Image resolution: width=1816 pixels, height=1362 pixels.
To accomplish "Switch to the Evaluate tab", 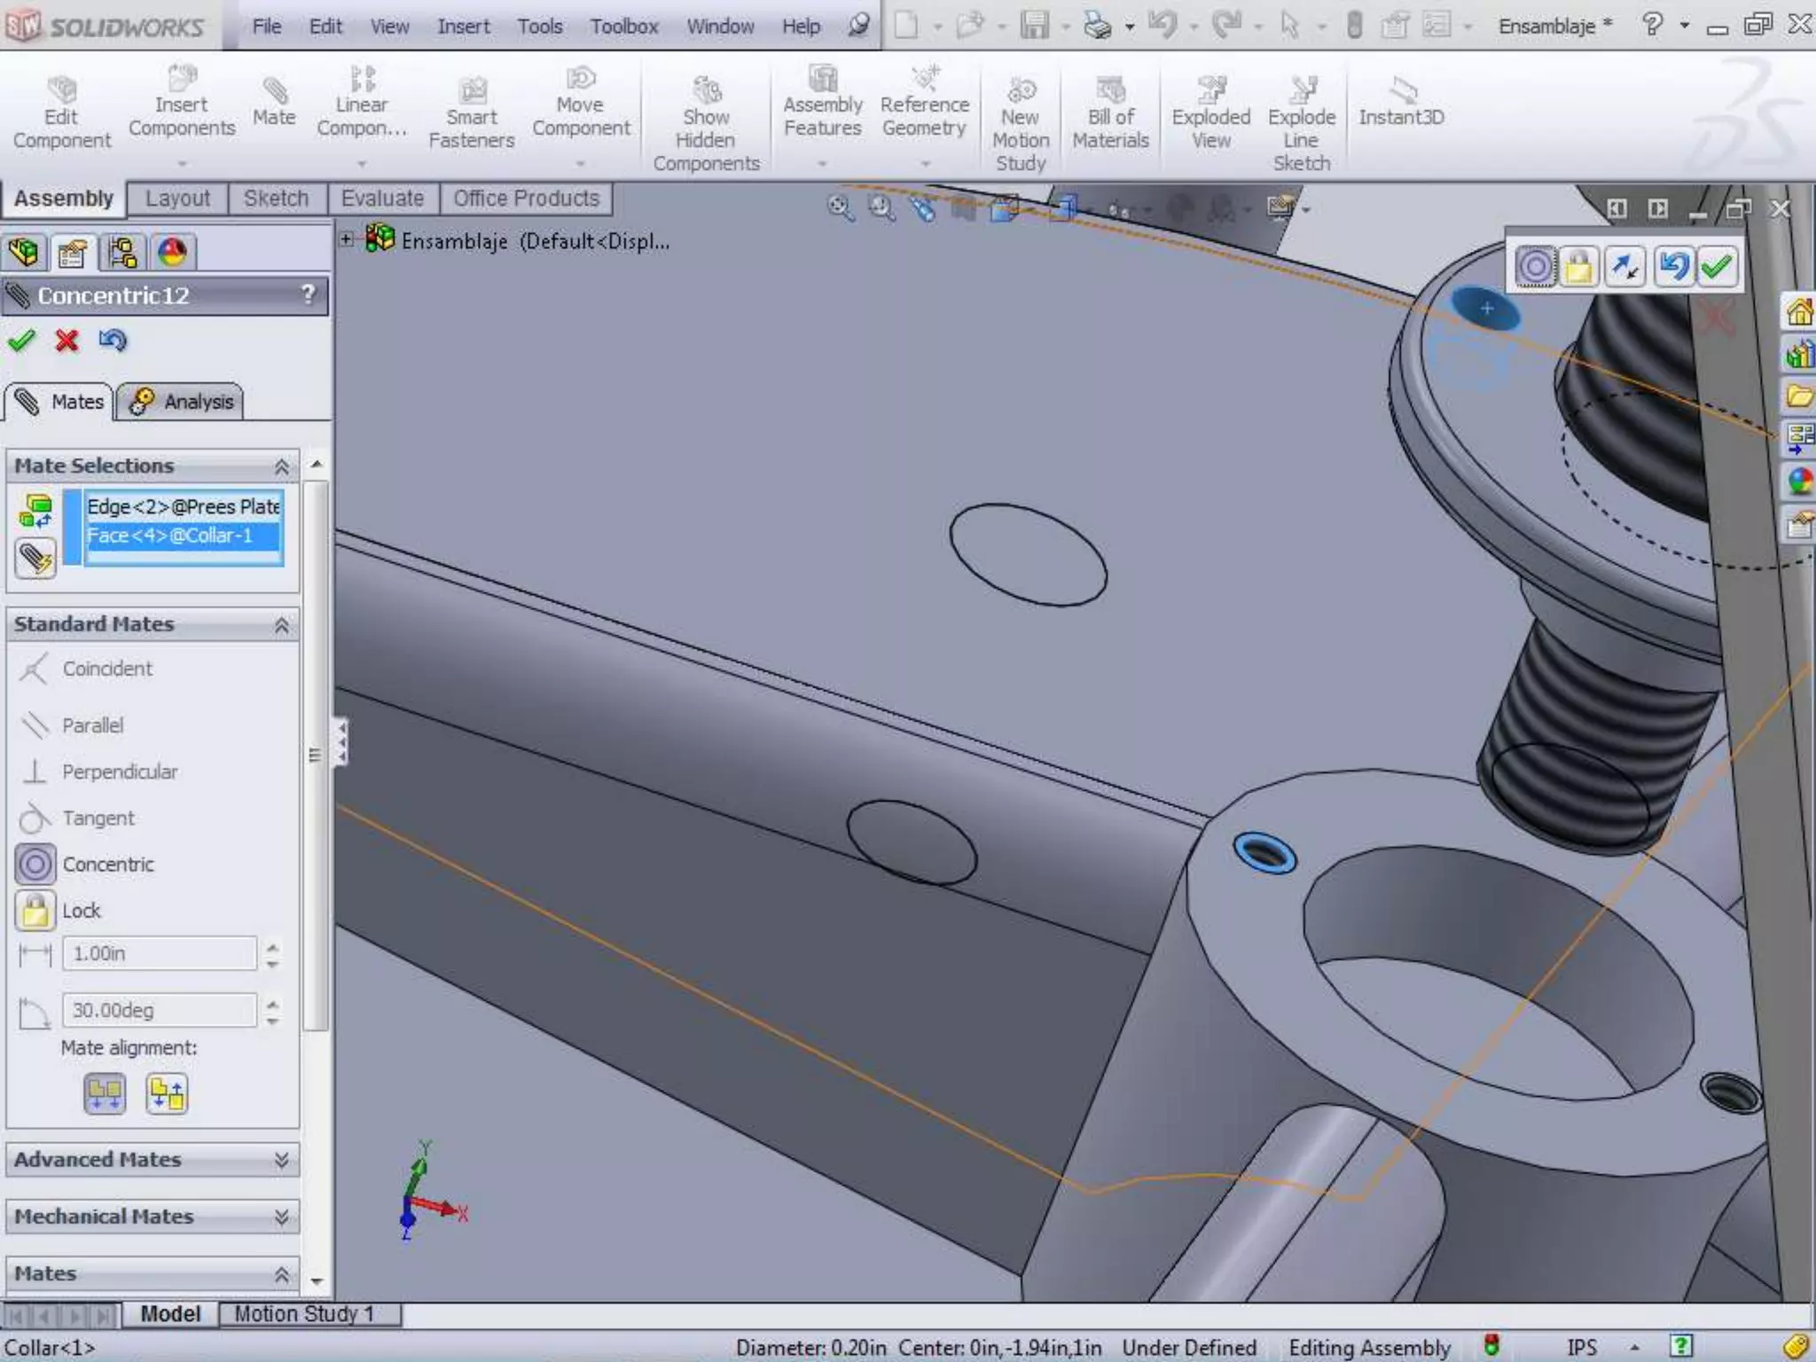I will coord(382,199).
